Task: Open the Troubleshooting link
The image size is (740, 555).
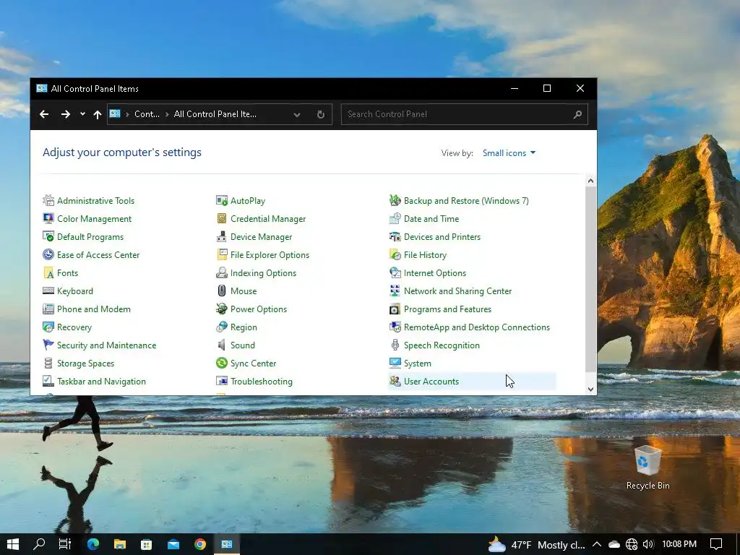Action: coord(262,382)
